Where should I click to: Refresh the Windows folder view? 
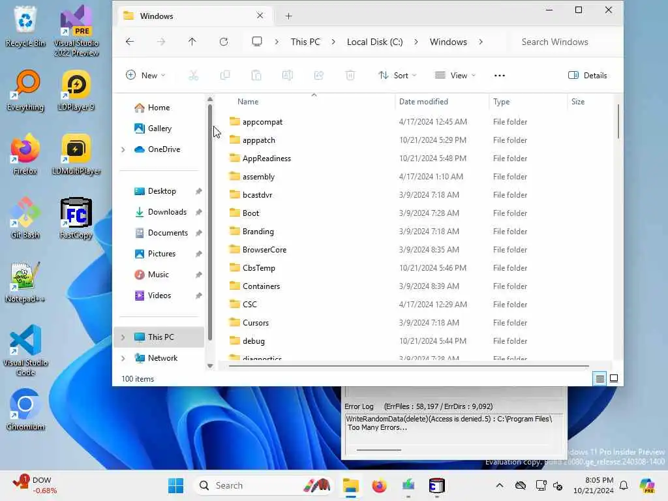pos(224,41)
